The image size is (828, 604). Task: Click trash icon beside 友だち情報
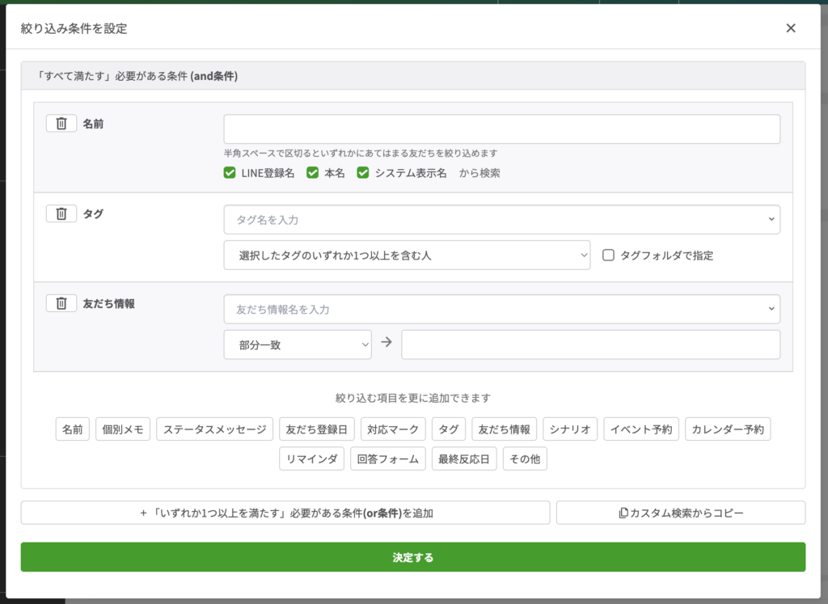(x=61, y=303)
